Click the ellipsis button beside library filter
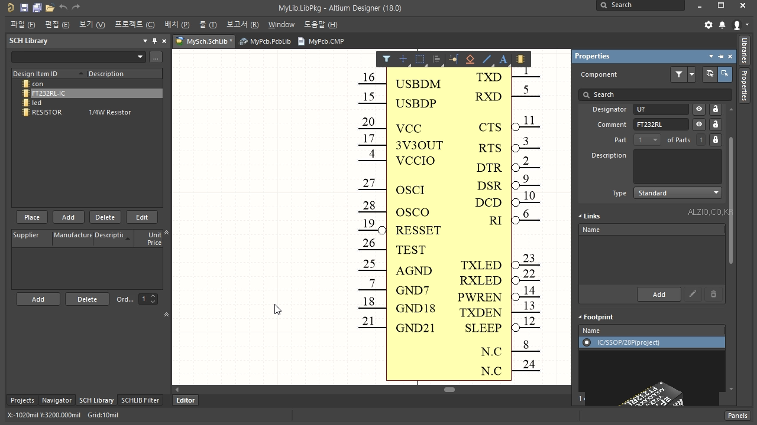This screenshot has width=757, height=425. pos(156,57)
